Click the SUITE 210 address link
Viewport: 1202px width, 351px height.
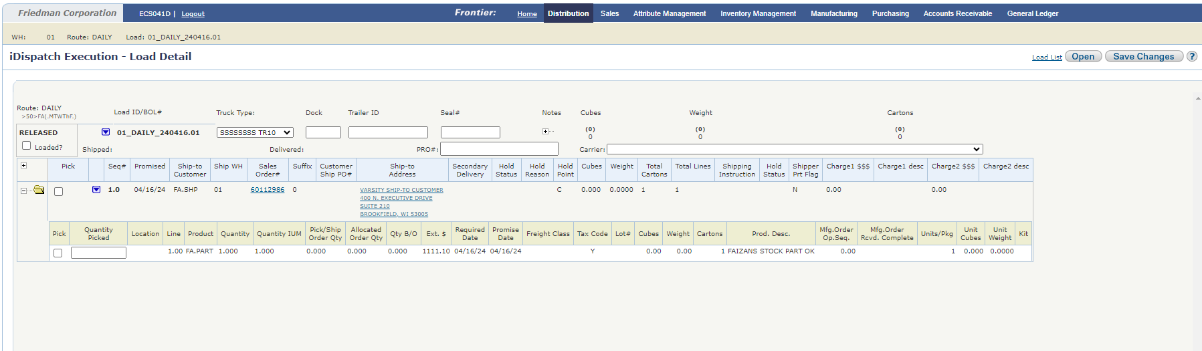[375, 206]
